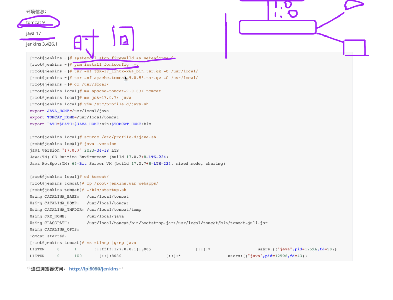Click the 'jenkins 3.426.1' text
393x300 pixels.
tap(42, 44)
